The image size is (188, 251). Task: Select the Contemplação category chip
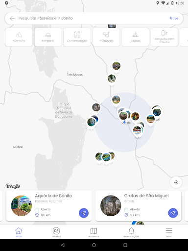coord(77,37)
